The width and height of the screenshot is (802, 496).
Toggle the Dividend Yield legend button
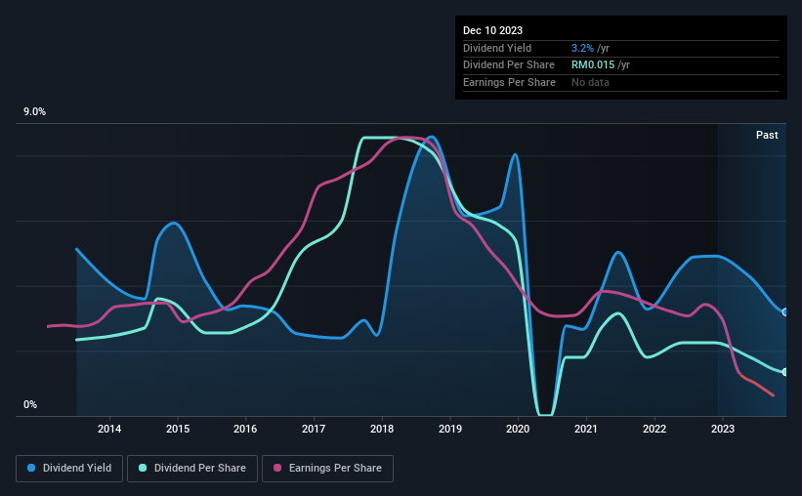point(69,469)
